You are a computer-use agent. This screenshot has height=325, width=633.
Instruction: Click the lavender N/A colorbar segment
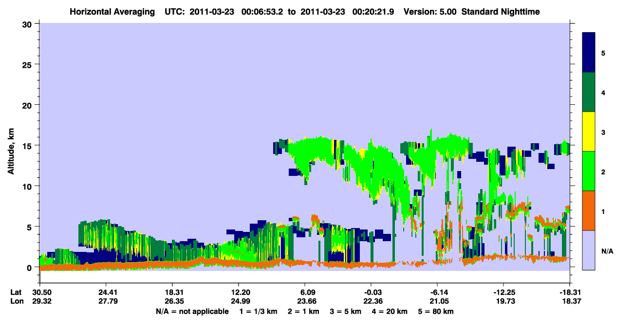point(589,250)
